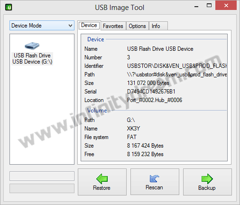The width and height of the screenshot is (240, 205).
Task: Click the USBSTOR\DISK&VEN_USB identifier value
Action: pos(177,66)
